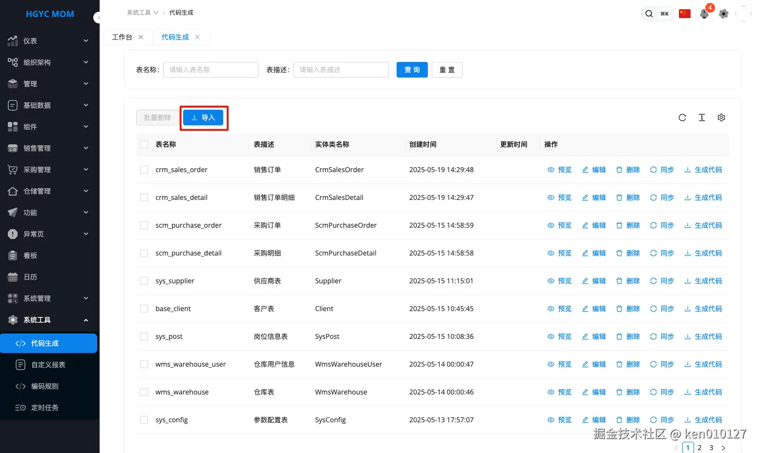The height and width of the screenshot is (453, 759).
Task: Expand the 功能 sidebar menu
Action: tap(49, 213)
